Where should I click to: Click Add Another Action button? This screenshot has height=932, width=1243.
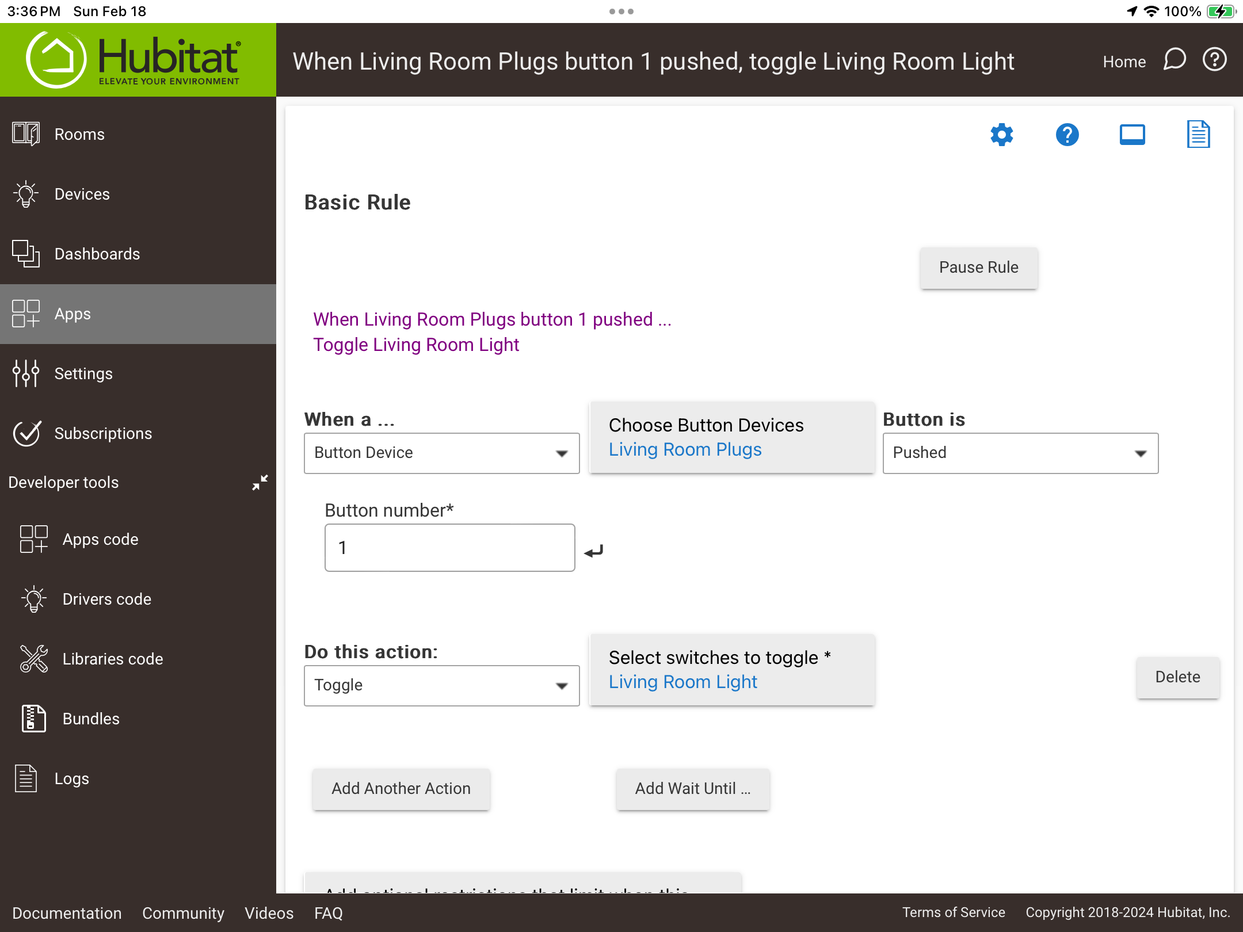click(x=401, y=789)
